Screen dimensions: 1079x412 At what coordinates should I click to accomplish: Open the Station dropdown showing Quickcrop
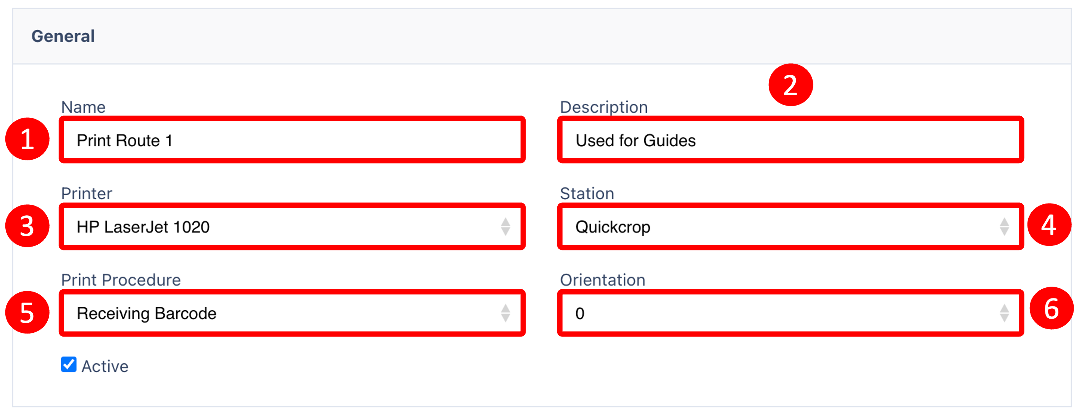[x=790, y=227]
